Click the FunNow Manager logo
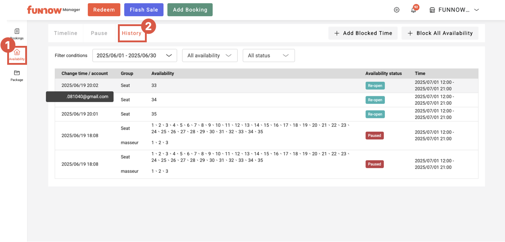 point(53,9)
